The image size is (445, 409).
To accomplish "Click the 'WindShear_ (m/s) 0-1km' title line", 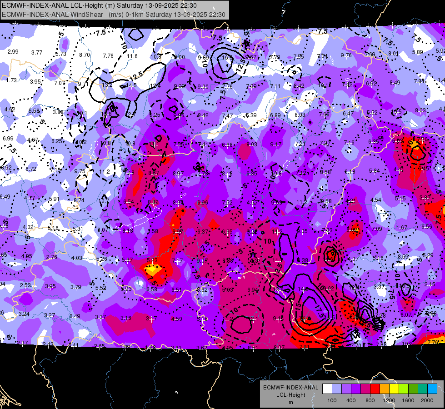I will [x=114, y=15].
